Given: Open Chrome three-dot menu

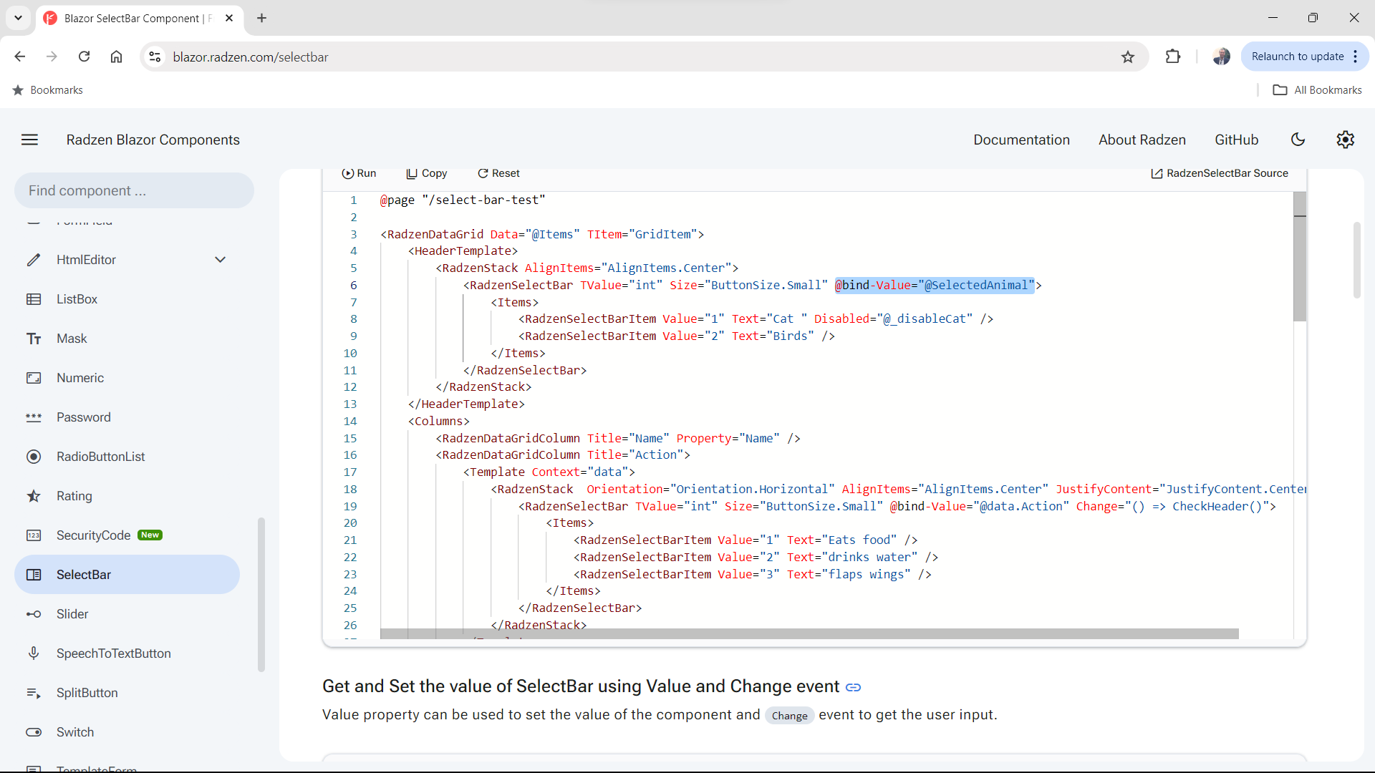Looking at the screenshot, I should [x=1356, y=57].
